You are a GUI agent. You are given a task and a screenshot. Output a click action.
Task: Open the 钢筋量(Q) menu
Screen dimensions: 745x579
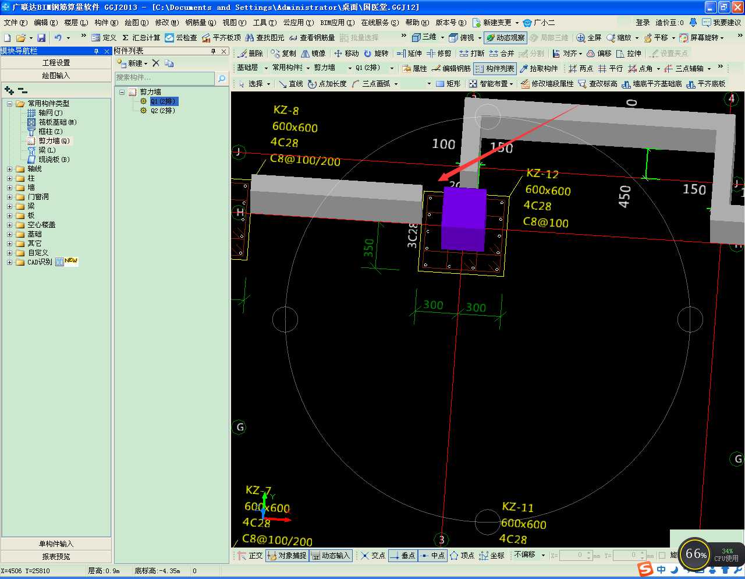[x=201, y=23]
